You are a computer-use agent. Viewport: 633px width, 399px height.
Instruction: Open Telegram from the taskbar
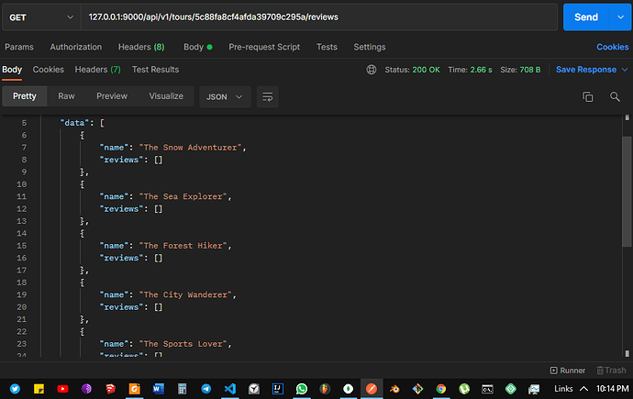pyautogui.click(x=205, y=389)
